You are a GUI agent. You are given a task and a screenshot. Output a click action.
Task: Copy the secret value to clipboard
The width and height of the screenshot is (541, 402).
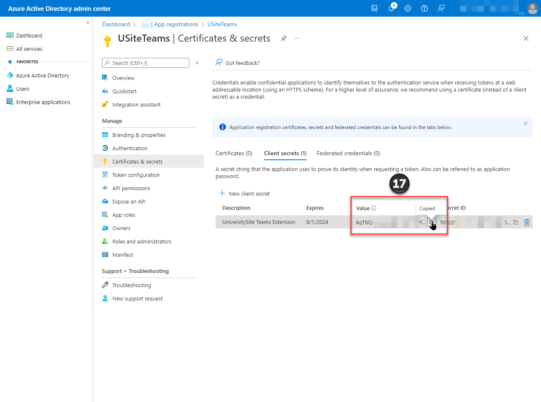[x=431, y=222]
